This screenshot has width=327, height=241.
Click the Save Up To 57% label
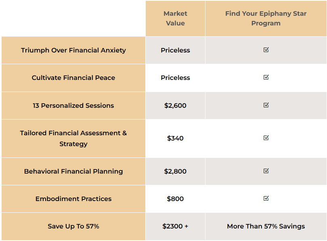[x=73, y=226]
